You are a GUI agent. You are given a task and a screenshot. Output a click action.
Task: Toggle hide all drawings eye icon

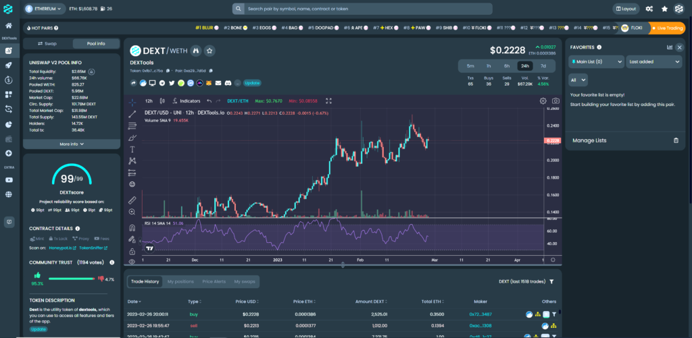[x=132, y=262]
